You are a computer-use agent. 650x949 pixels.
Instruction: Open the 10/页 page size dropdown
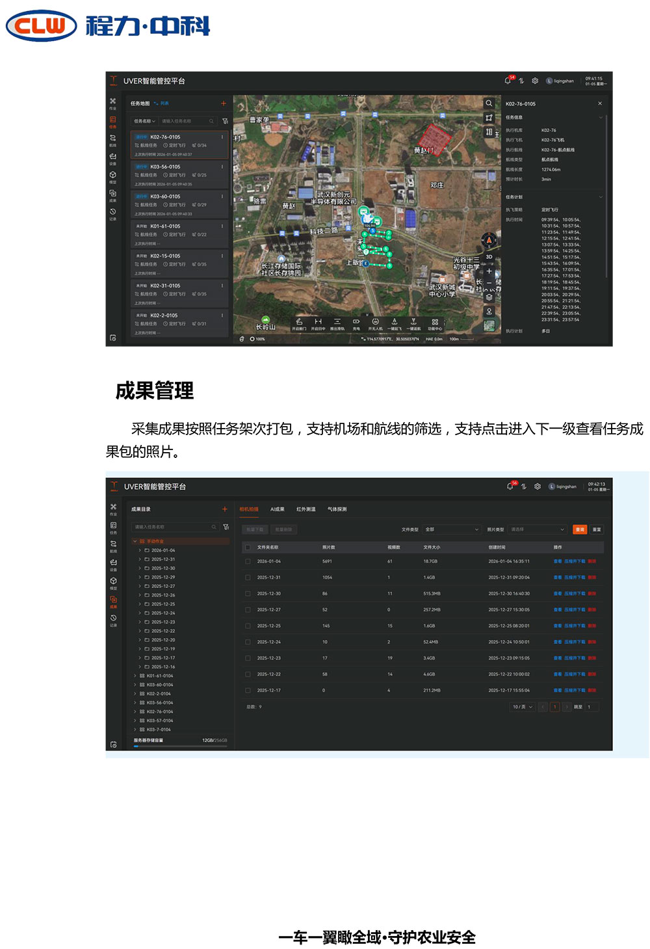[522, 707]
